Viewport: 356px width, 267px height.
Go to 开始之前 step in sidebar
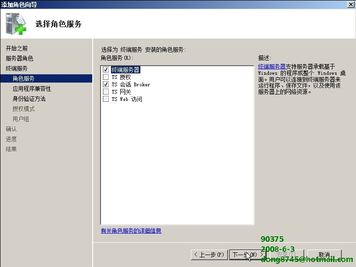coord(17,48)
